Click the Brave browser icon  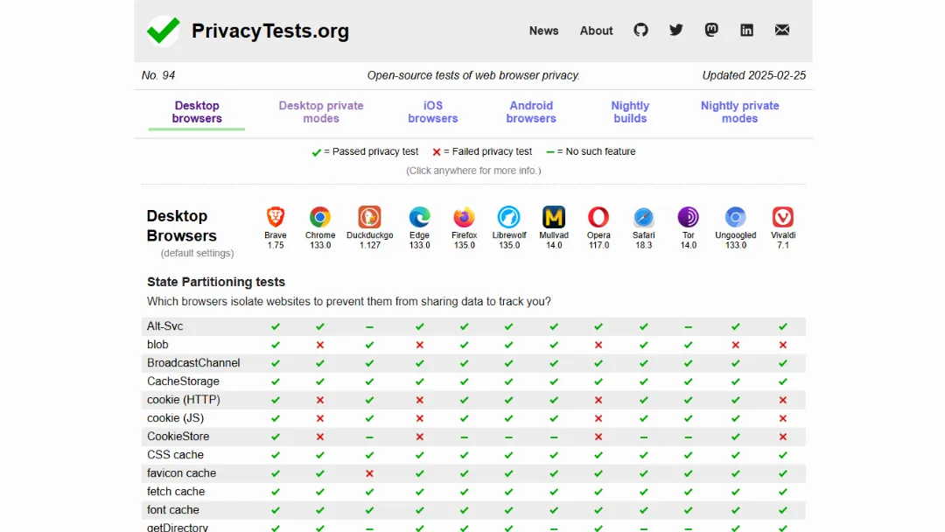tap(276, 217)
